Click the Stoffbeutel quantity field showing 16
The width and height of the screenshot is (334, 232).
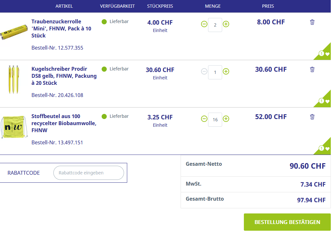(x=215, y=119)
